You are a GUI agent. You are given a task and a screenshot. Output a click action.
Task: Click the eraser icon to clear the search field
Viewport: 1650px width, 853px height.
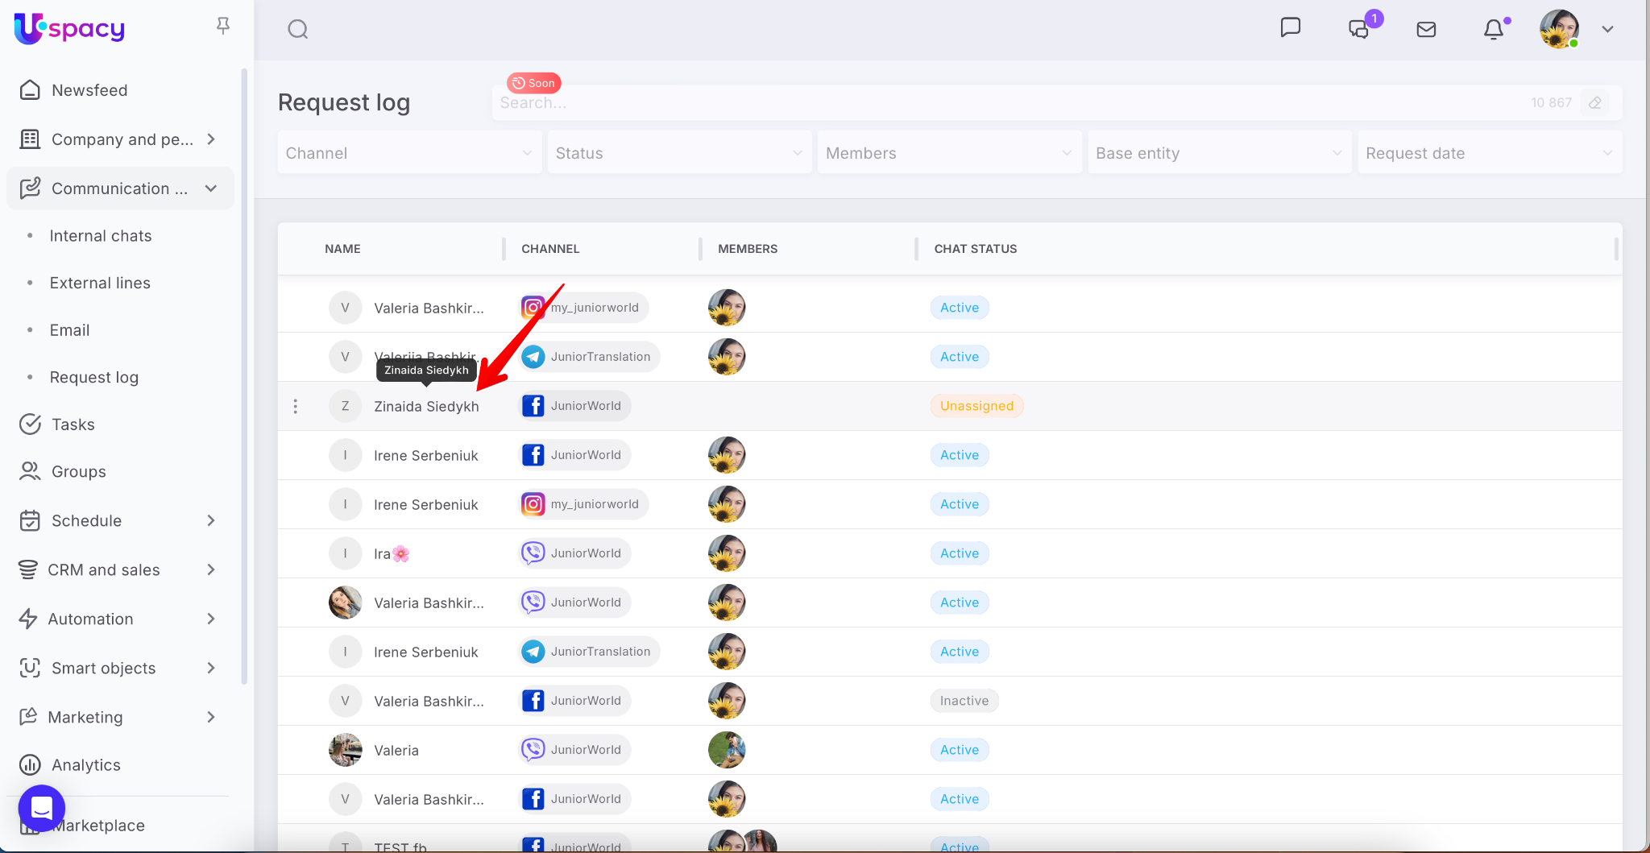tap(1594, 103)
